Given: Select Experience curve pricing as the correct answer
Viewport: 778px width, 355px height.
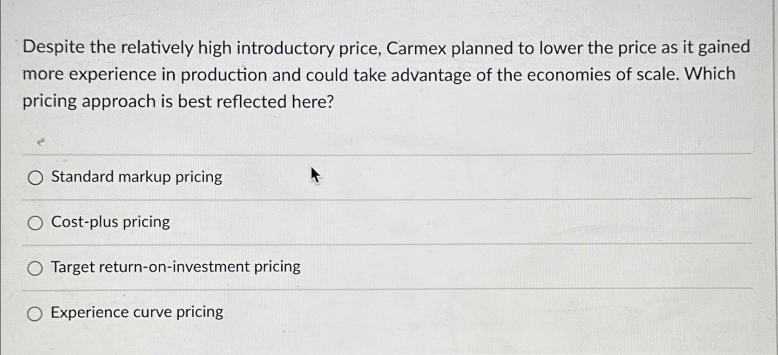Looking at the screenshot, I should [35, 313].
